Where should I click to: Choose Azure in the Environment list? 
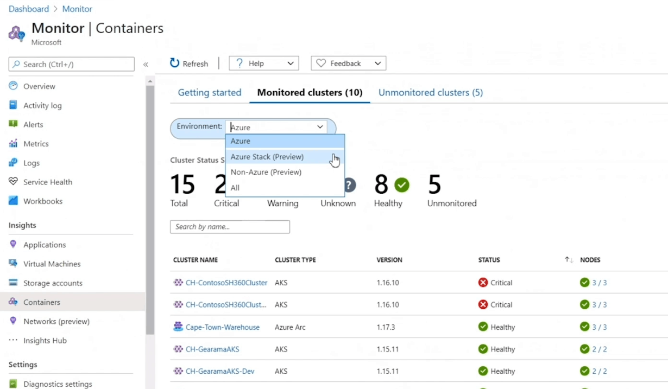pos(285,141)
